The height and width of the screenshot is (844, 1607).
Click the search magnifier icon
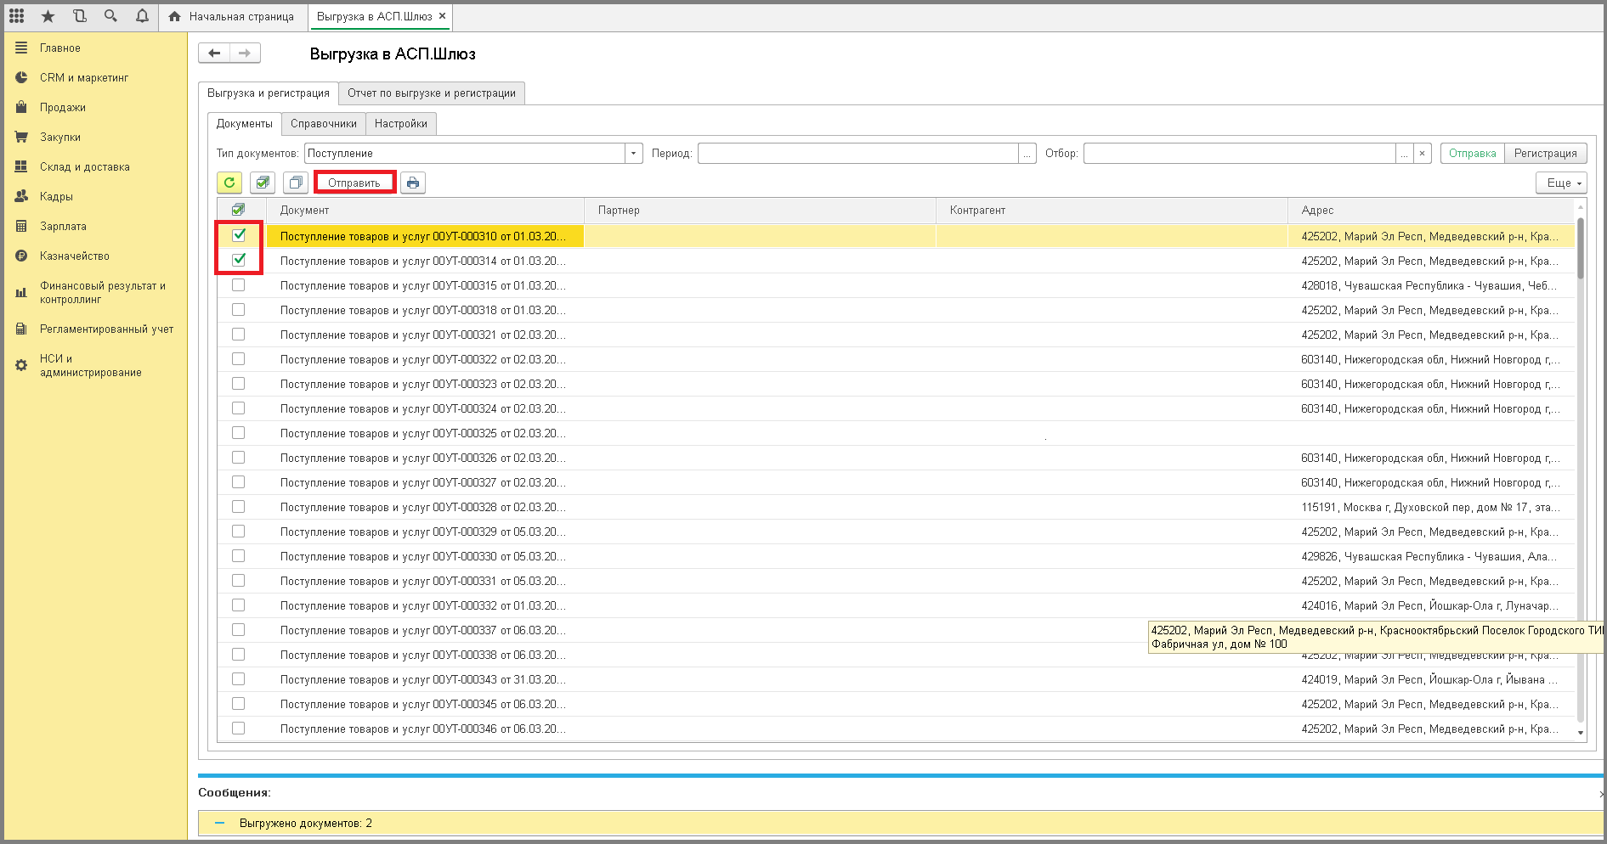click(x=110, y=16)
